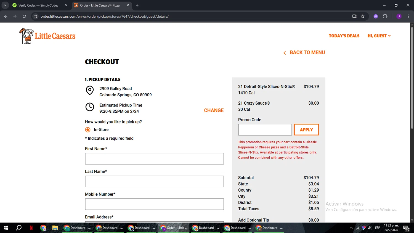This screenshot has width=414, height=233.
Task: Bookmark this page with the star
Action: [363, 16]
